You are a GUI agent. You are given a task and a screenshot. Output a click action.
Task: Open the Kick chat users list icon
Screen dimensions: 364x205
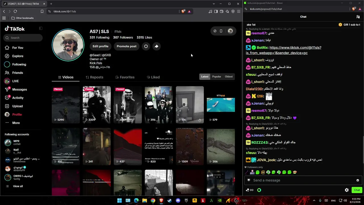pyautogui.click(x=358, y=17)
